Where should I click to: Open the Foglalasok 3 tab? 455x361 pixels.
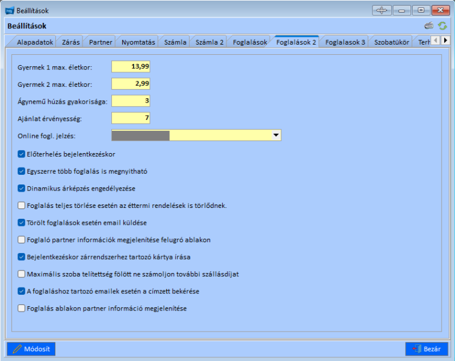pos(345,42)
